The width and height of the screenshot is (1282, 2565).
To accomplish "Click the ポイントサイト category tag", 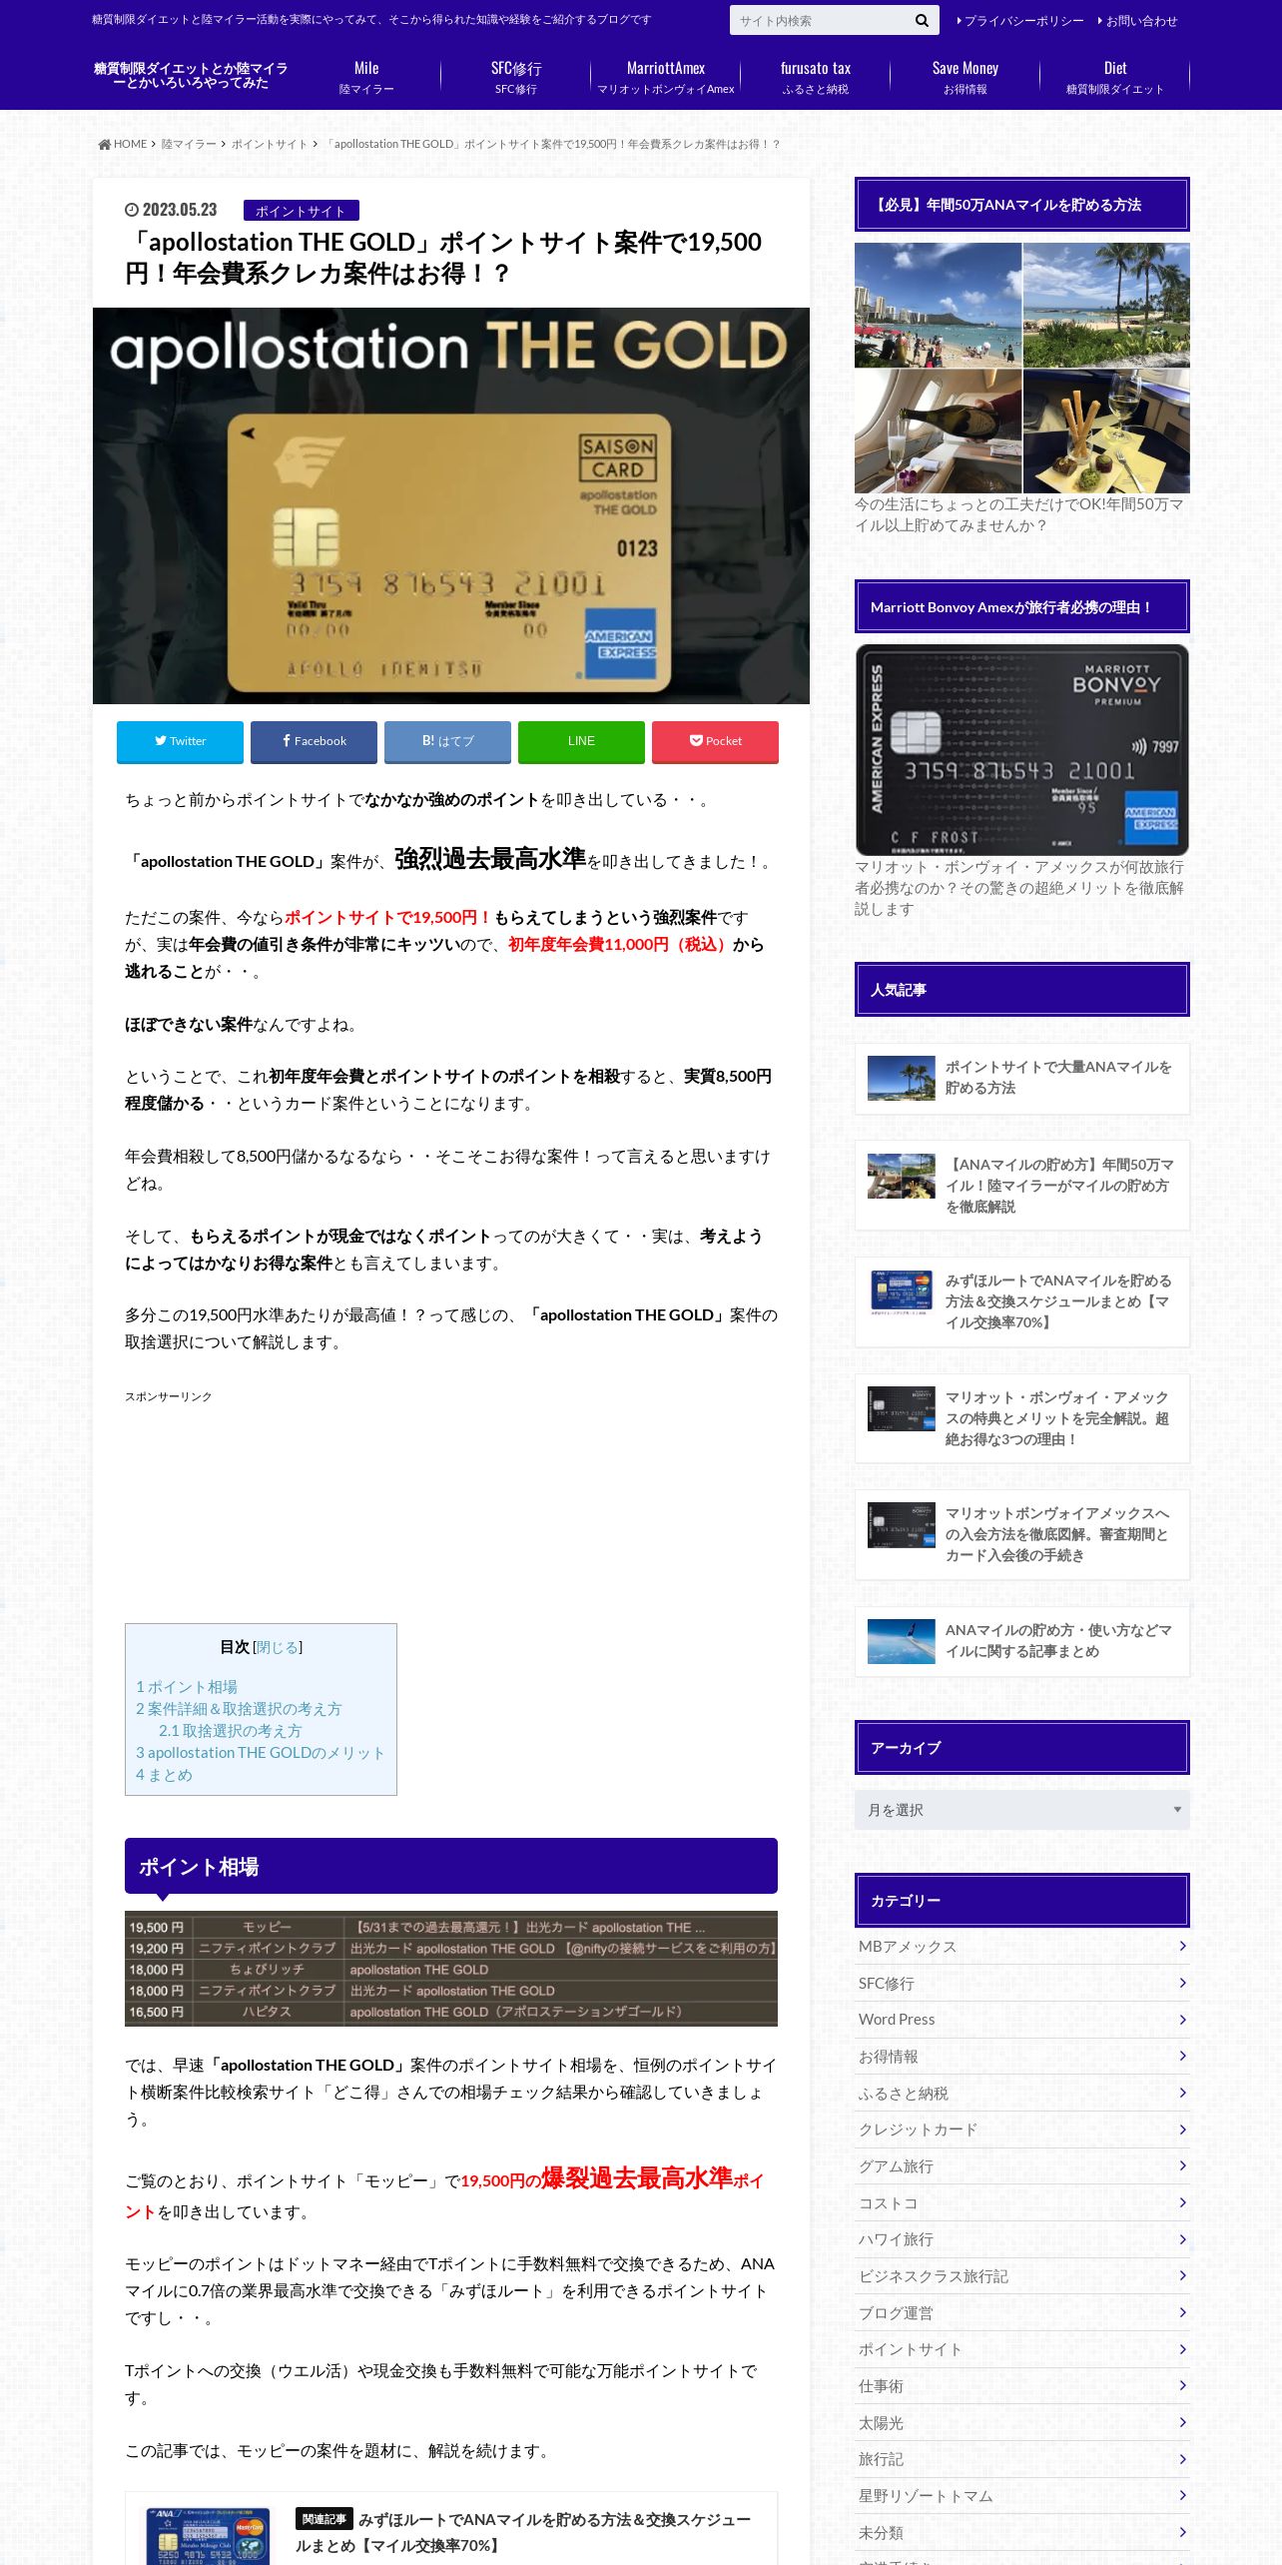I will tap(301, 211).
